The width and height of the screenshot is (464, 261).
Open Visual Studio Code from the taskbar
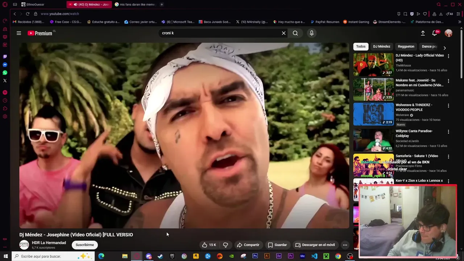[x=314, y=256]
